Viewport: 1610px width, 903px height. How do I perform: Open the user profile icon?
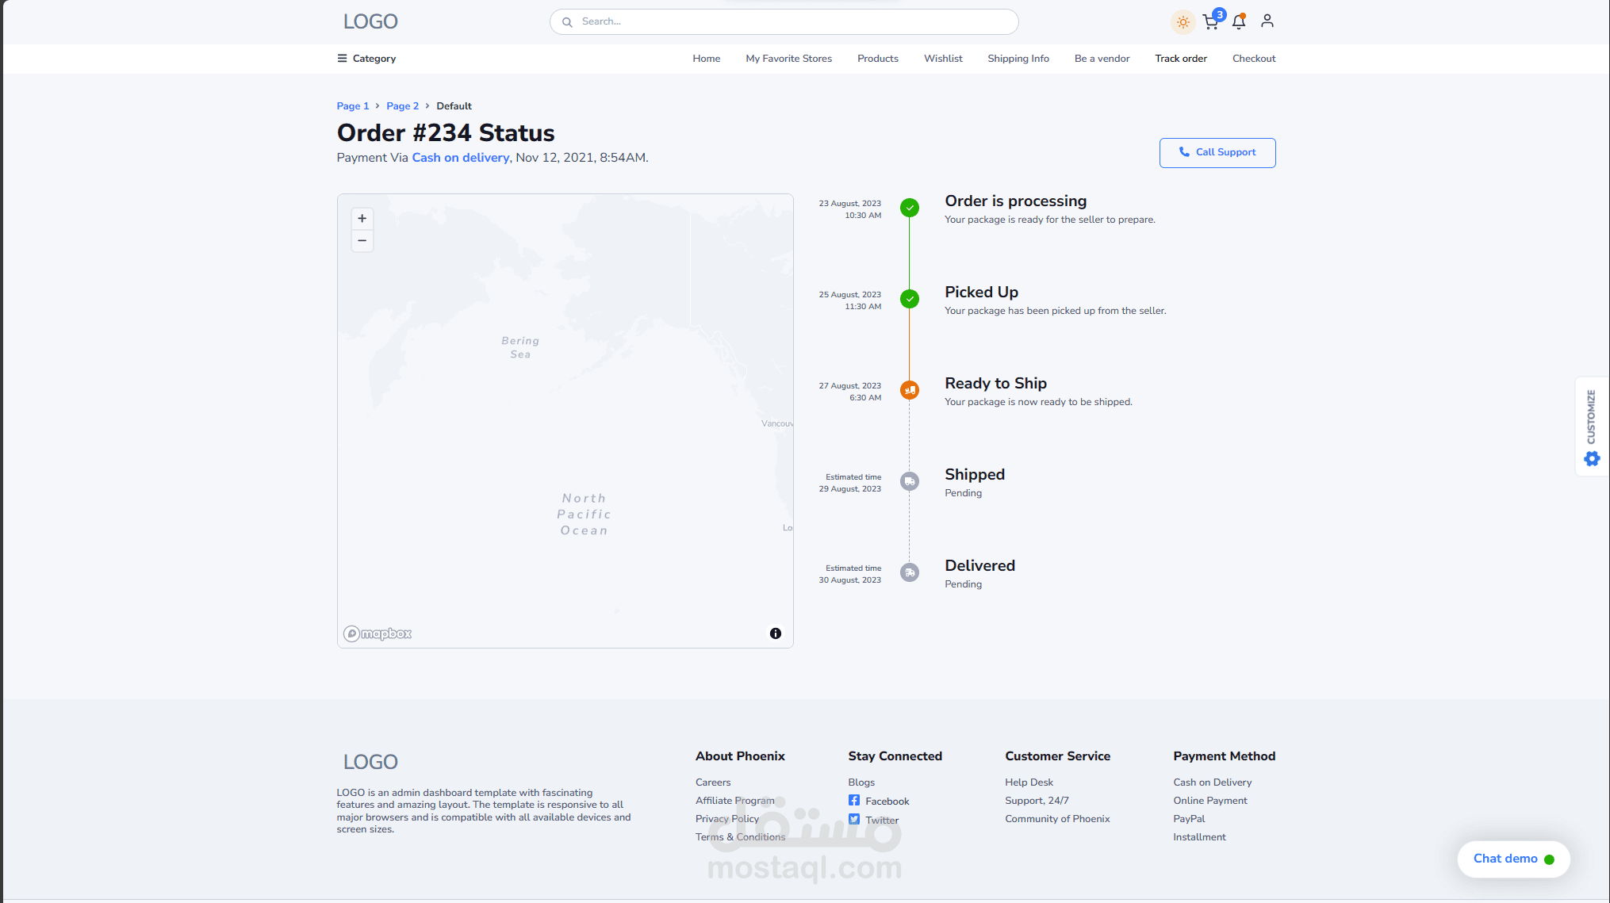(x=1267, y=21)
